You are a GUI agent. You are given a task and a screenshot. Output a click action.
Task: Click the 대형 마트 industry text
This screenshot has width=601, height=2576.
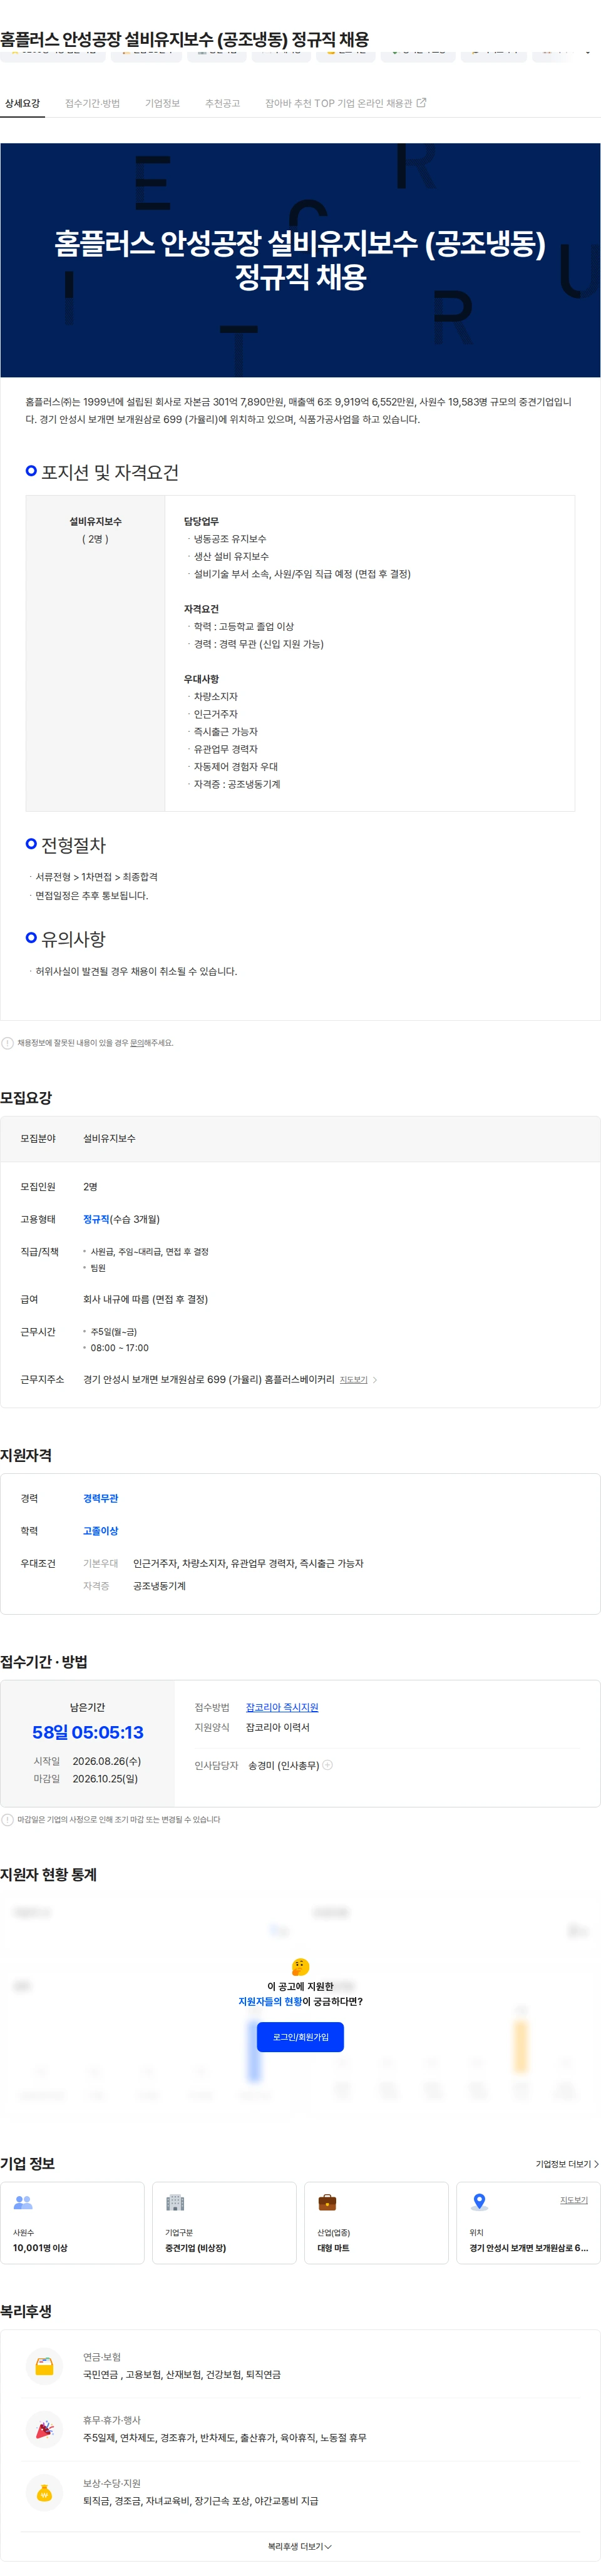pos(333,2248)
